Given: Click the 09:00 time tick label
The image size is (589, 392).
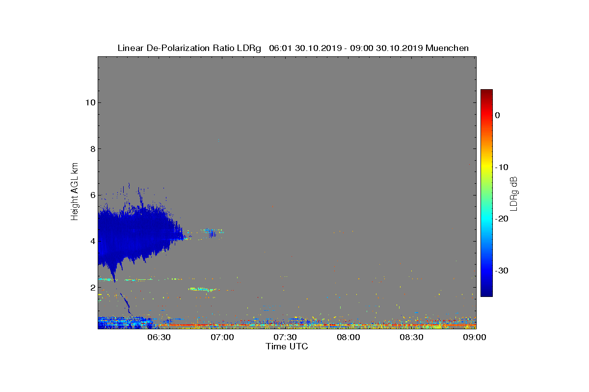Looking at the screenshot, I should point(474,337).
